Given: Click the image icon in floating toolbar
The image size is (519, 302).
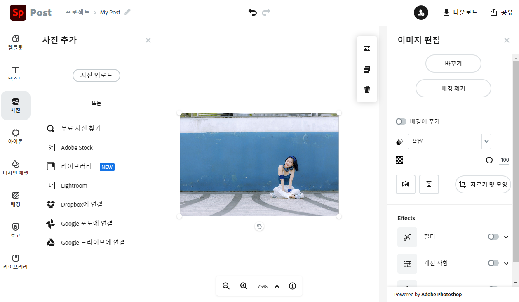Looking at the screenshot, I should 367,49.
